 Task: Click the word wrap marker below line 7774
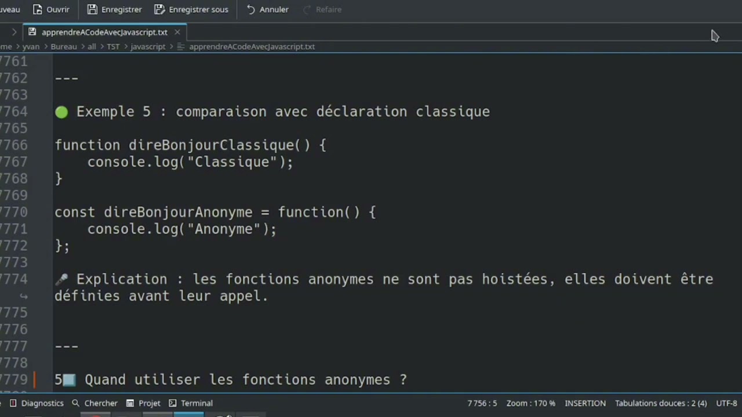[x=24, y=296]
